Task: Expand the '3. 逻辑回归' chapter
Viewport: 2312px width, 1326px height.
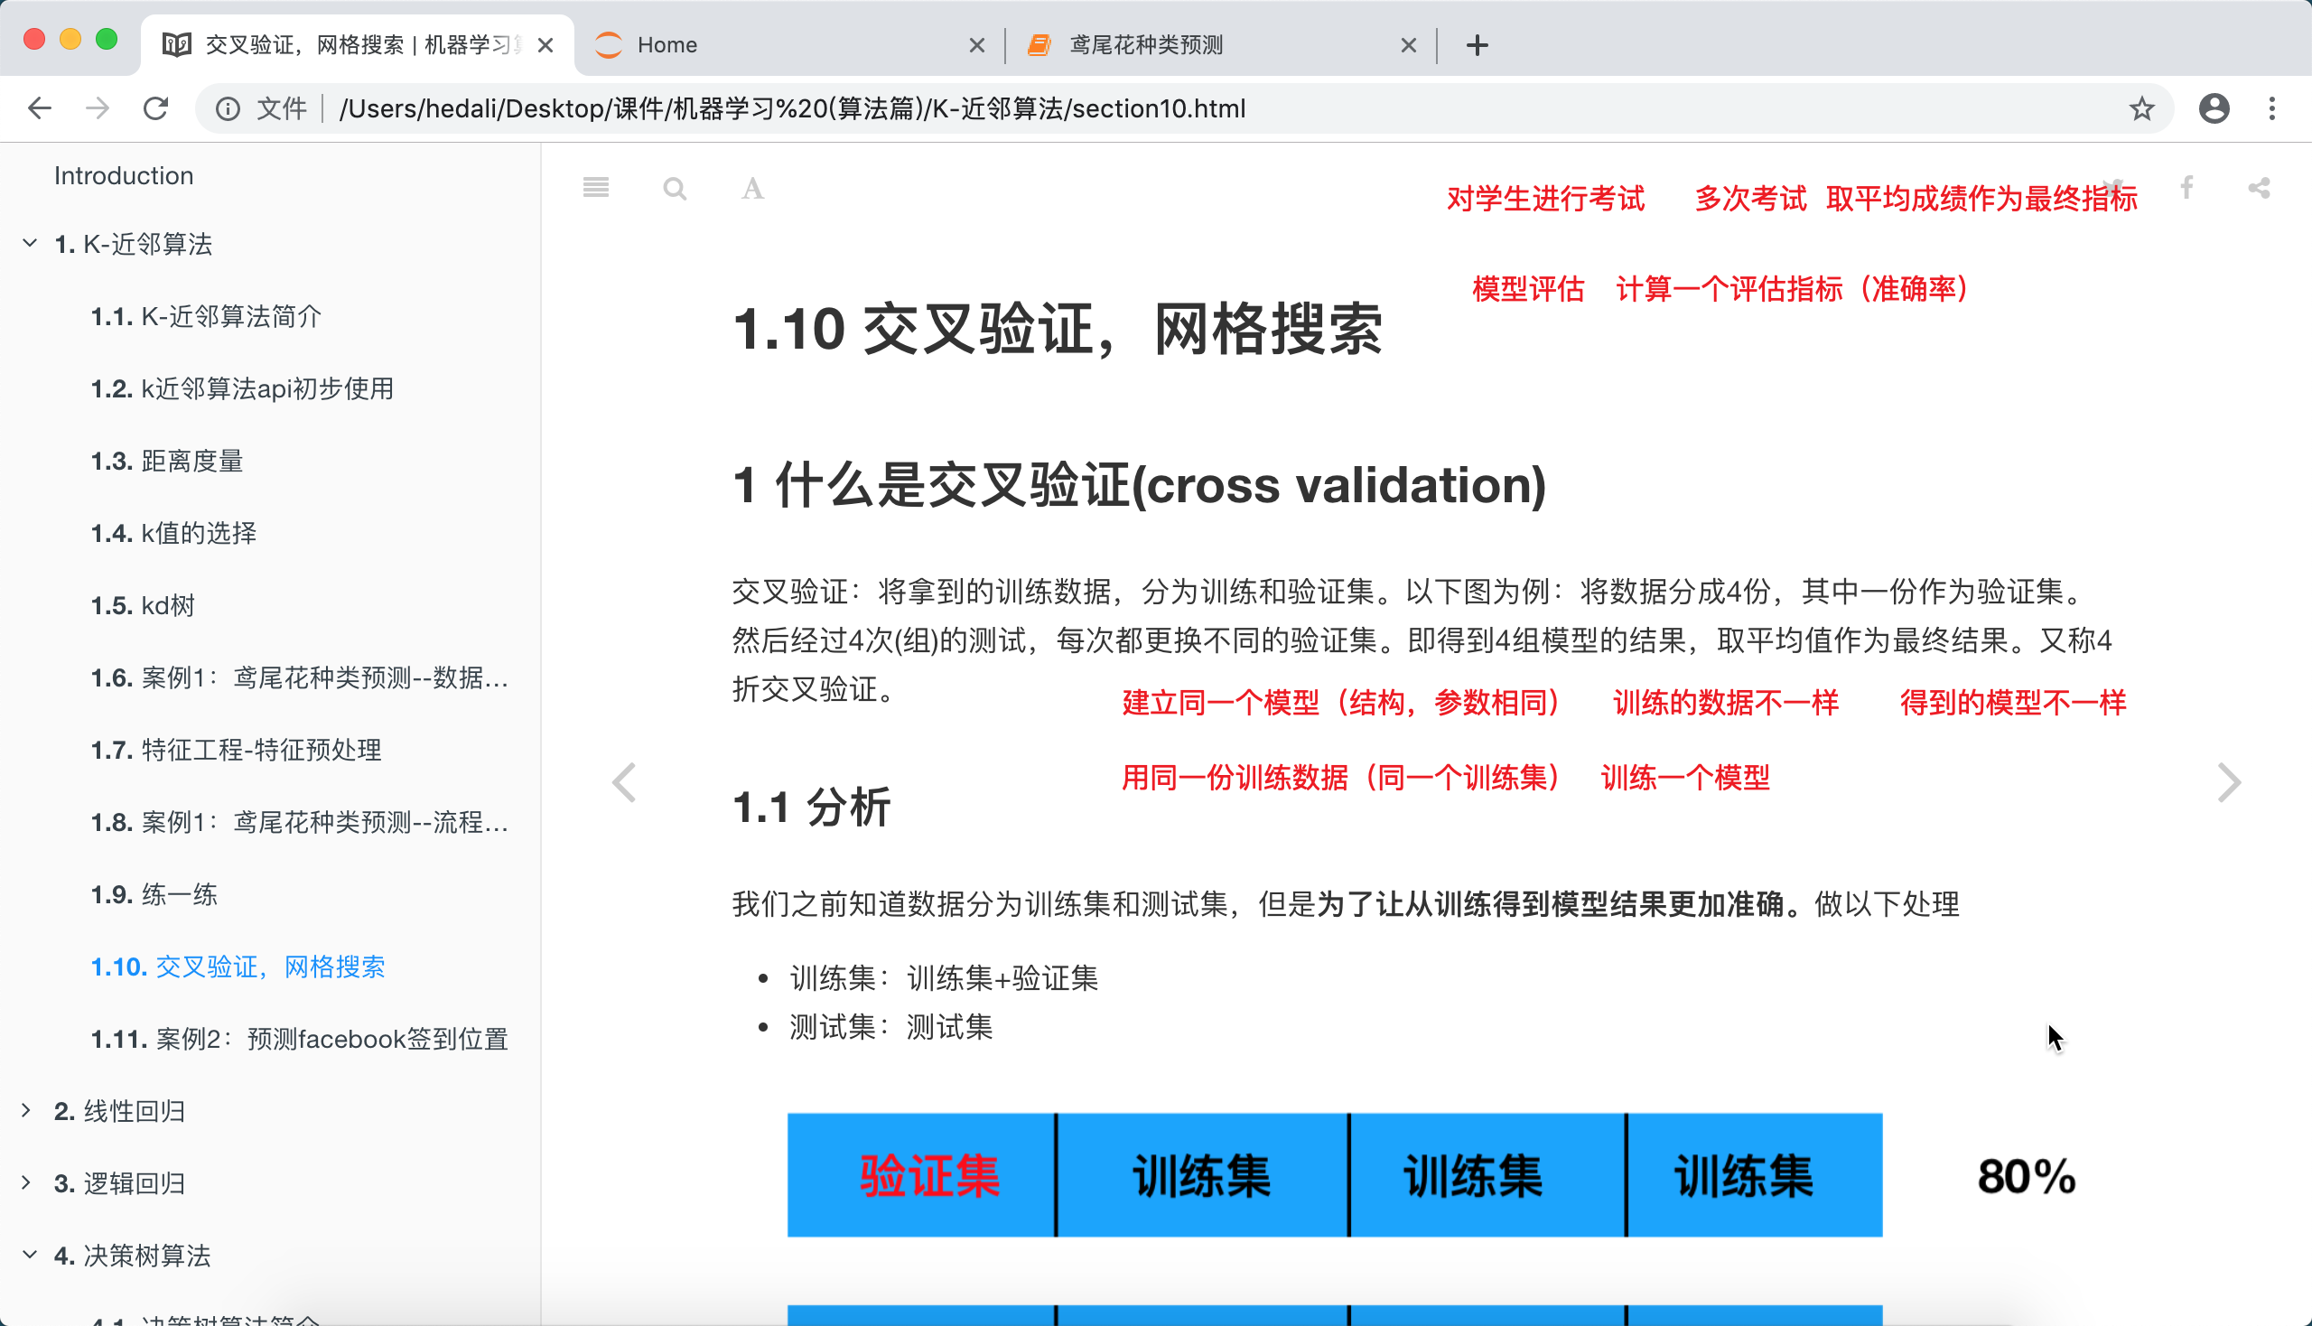Action: coord(26,1182)
